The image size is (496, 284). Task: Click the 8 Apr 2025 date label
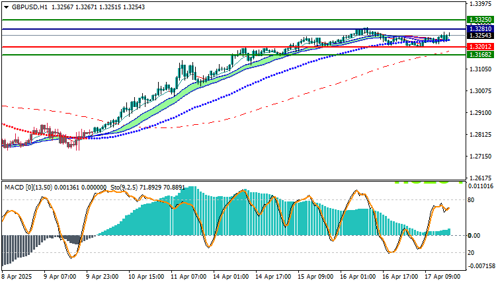[x=17, y=277]
